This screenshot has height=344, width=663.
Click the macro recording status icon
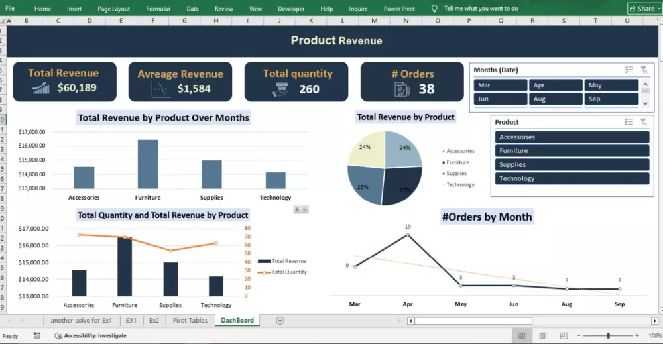(36, 335)
